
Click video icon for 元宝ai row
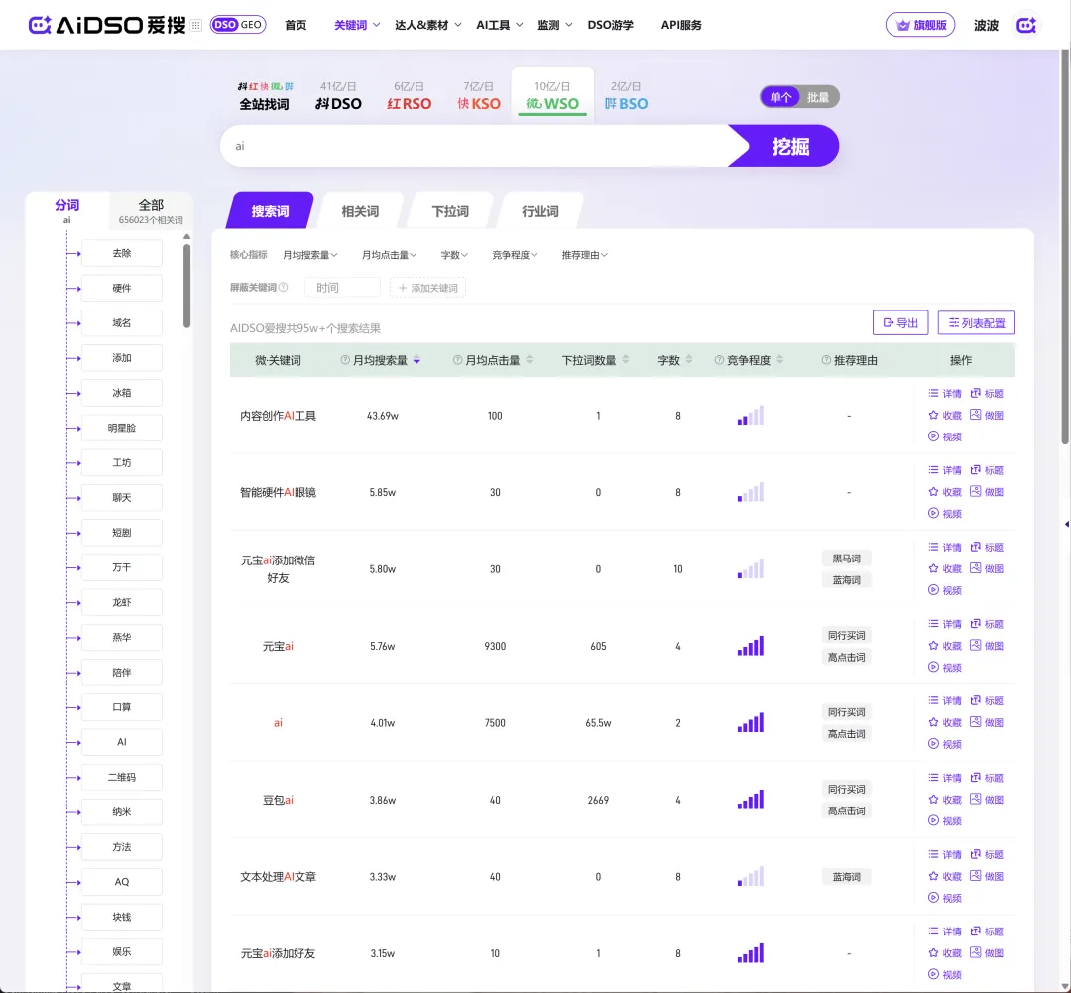pos(933,667)
